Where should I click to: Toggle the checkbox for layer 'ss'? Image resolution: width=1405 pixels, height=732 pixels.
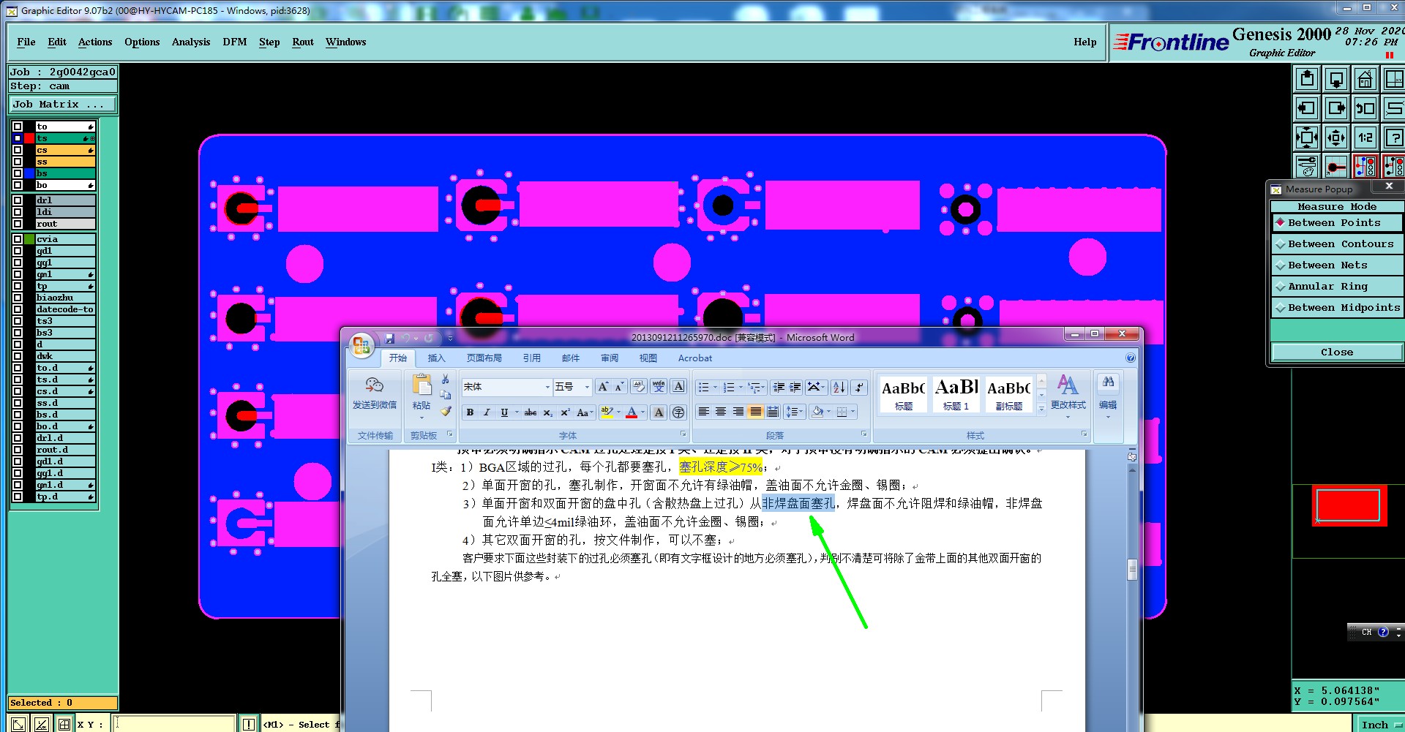(x=18, y=162)
